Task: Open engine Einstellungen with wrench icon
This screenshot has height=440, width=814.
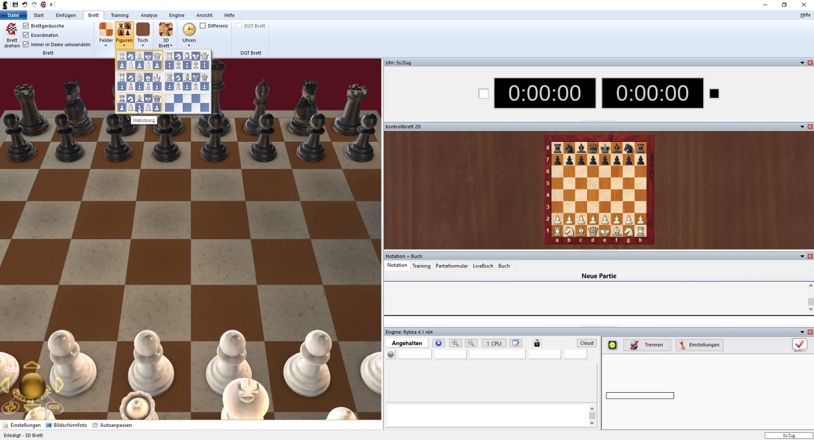Action: tap(699, 345)
